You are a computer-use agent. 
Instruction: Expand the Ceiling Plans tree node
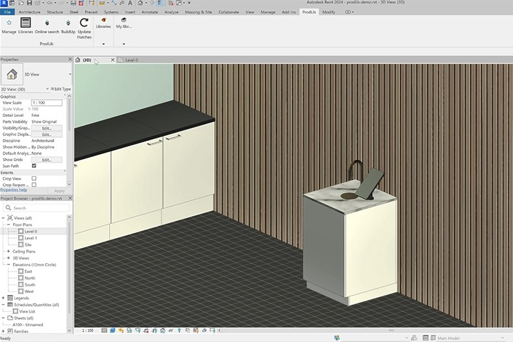(8, 251)
